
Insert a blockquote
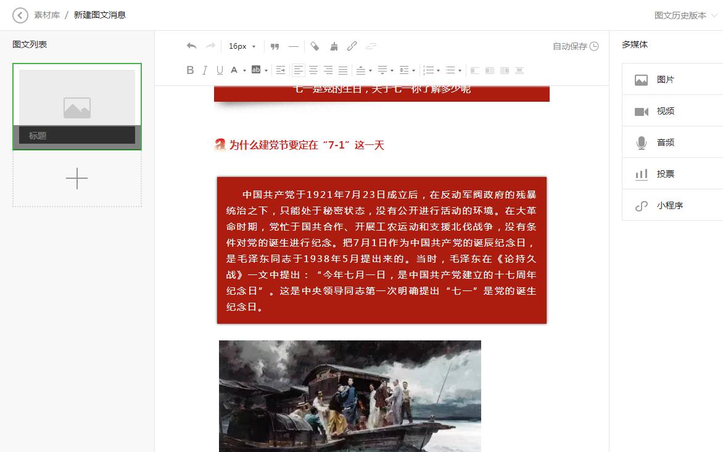[x=275, y=46]
